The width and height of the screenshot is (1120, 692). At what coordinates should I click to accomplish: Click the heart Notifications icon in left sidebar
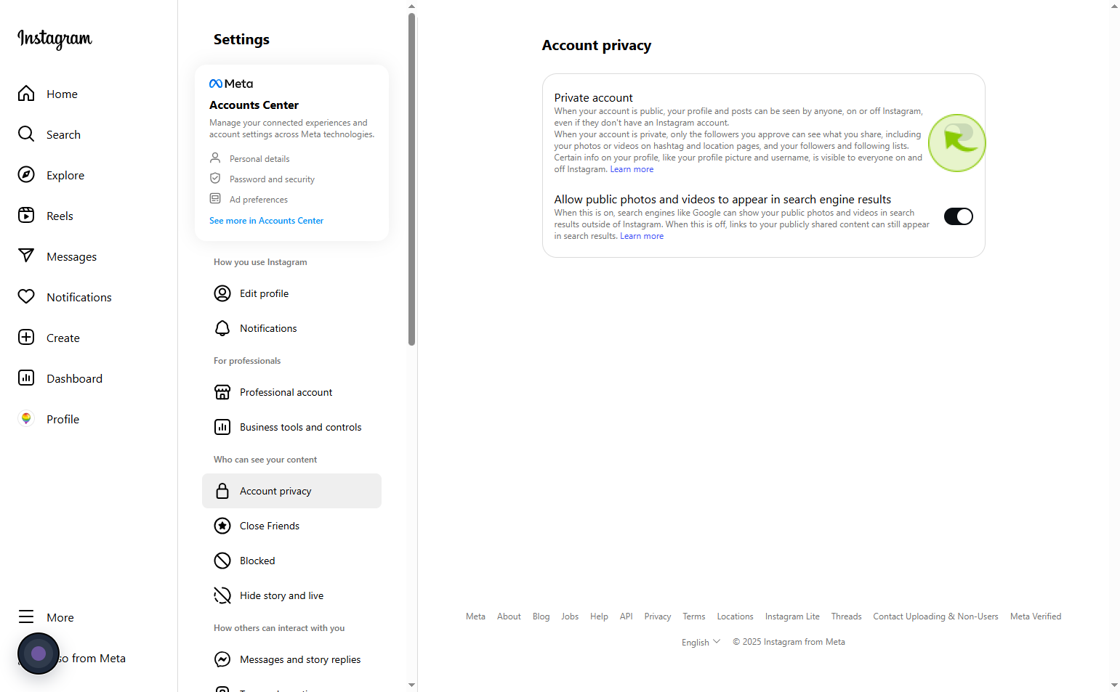coord(26,297)
